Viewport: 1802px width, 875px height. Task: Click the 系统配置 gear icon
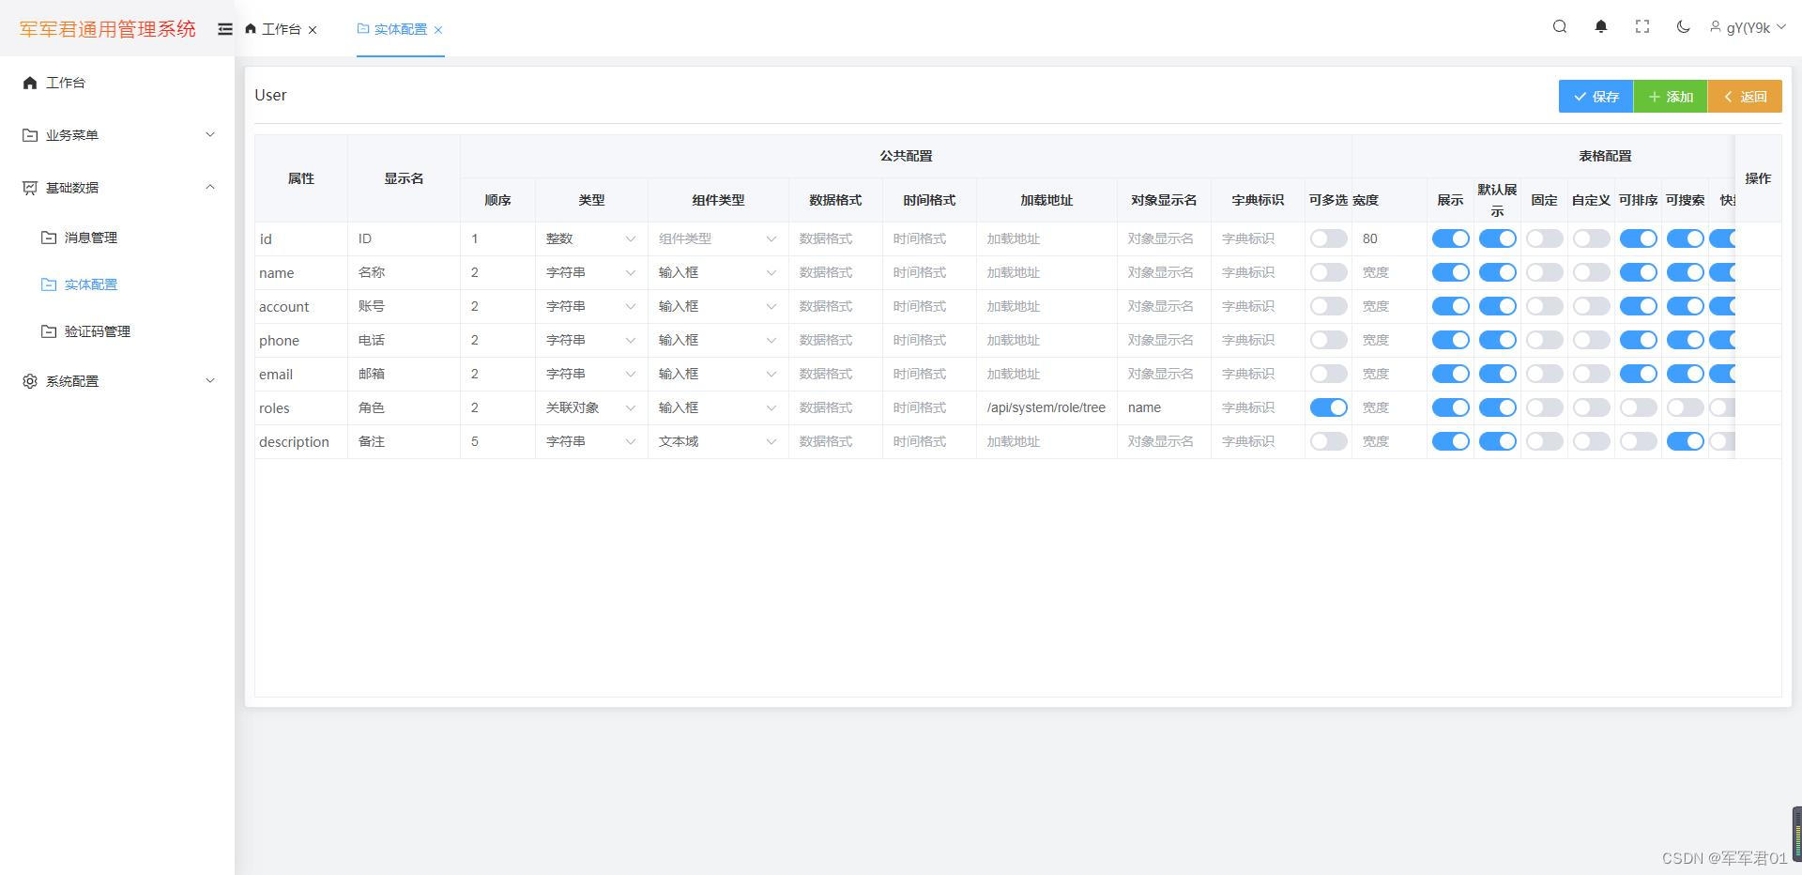pyautogui.click(x=30, y=381)
